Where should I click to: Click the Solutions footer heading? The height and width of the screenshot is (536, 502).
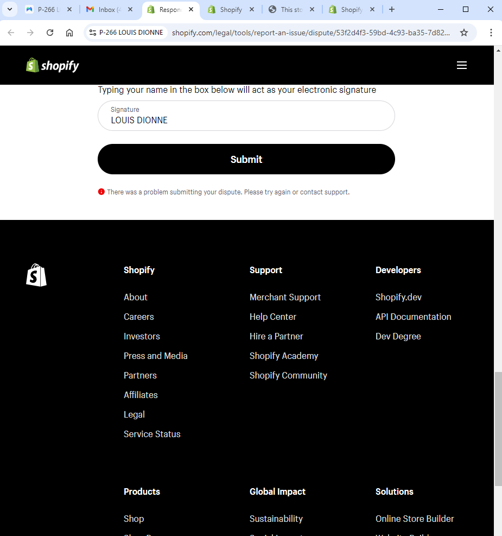coord(395,491)
